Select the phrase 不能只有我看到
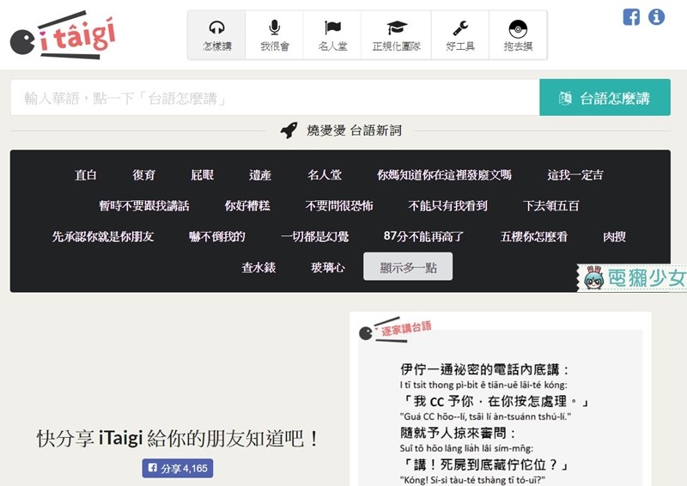Image resolution: width=687 pixels, height=486 pixels. click(x=447, y=205)
